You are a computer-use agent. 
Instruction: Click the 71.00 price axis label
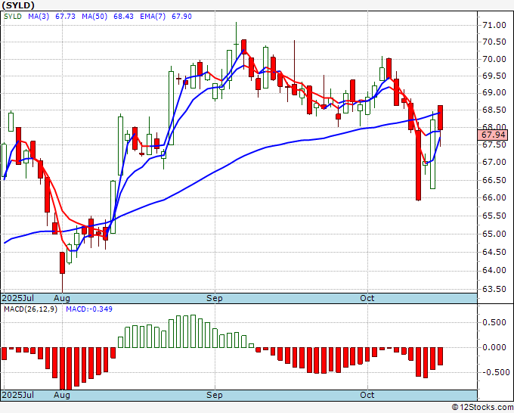point(494,25)
